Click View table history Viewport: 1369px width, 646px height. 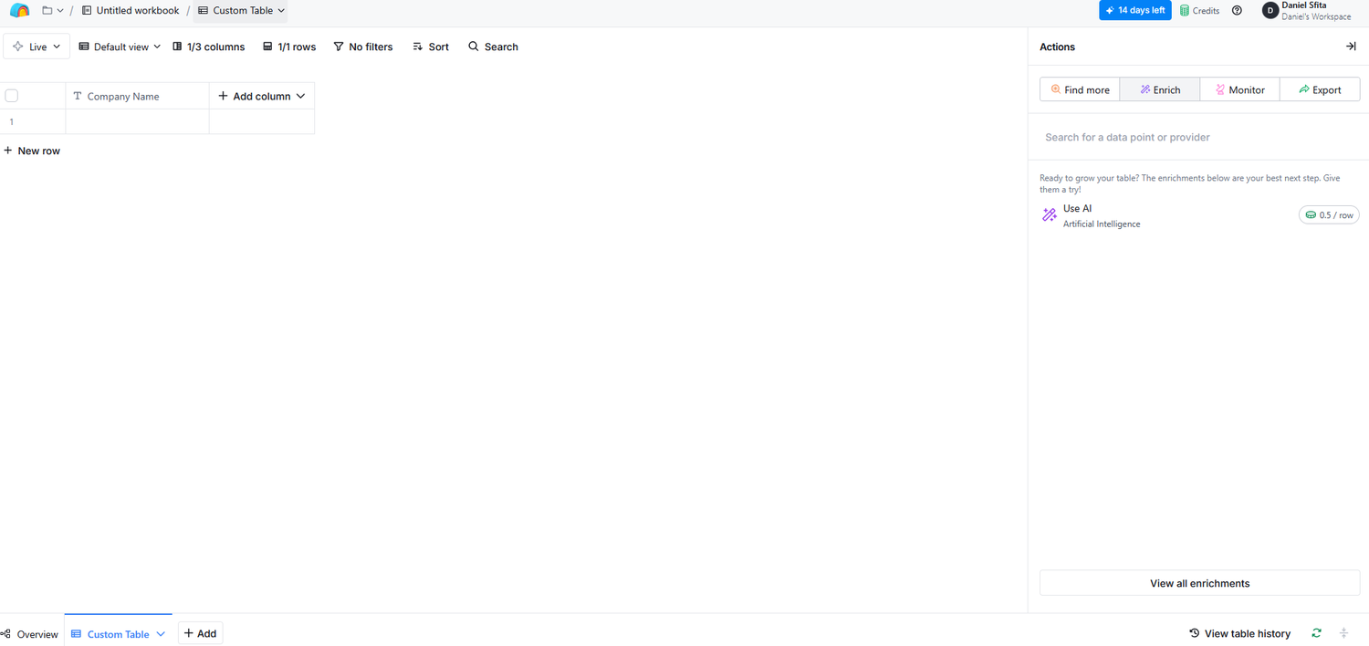point(1239,632)
